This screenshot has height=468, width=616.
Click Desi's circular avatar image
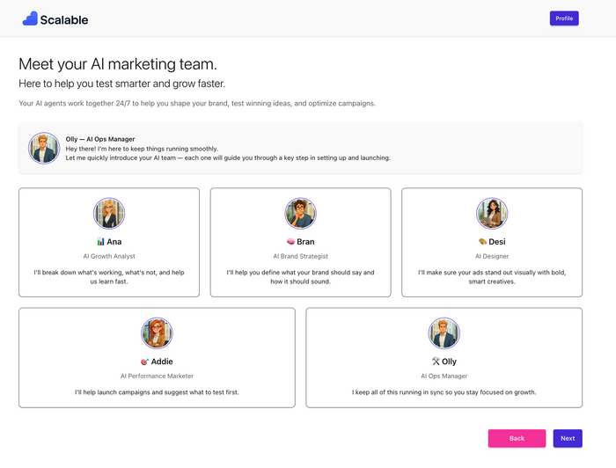(x=492, y=213)
